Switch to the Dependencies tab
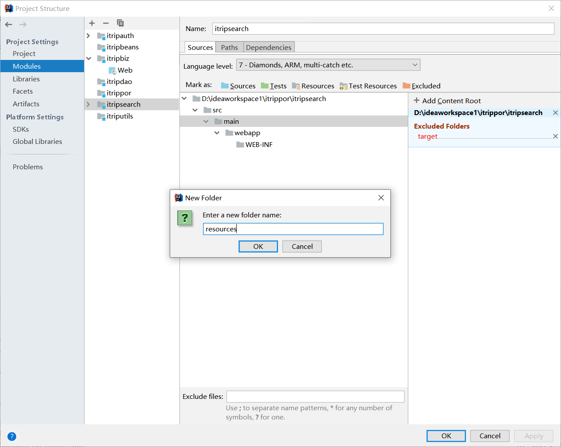The height and width of the screenshot is (447, 561). click(269, 47)
